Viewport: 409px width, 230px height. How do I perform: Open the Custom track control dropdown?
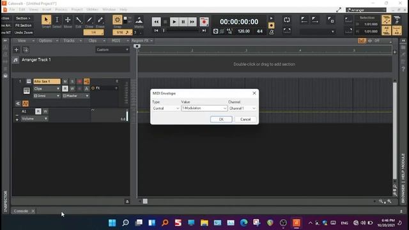[112, 50]
